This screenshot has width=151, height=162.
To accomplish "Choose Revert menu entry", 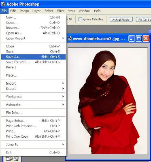I will point(33,67).
